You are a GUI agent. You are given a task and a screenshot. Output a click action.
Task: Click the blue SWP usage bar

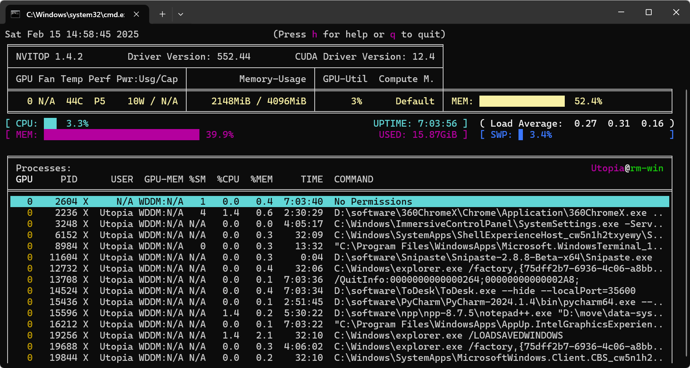520,135
